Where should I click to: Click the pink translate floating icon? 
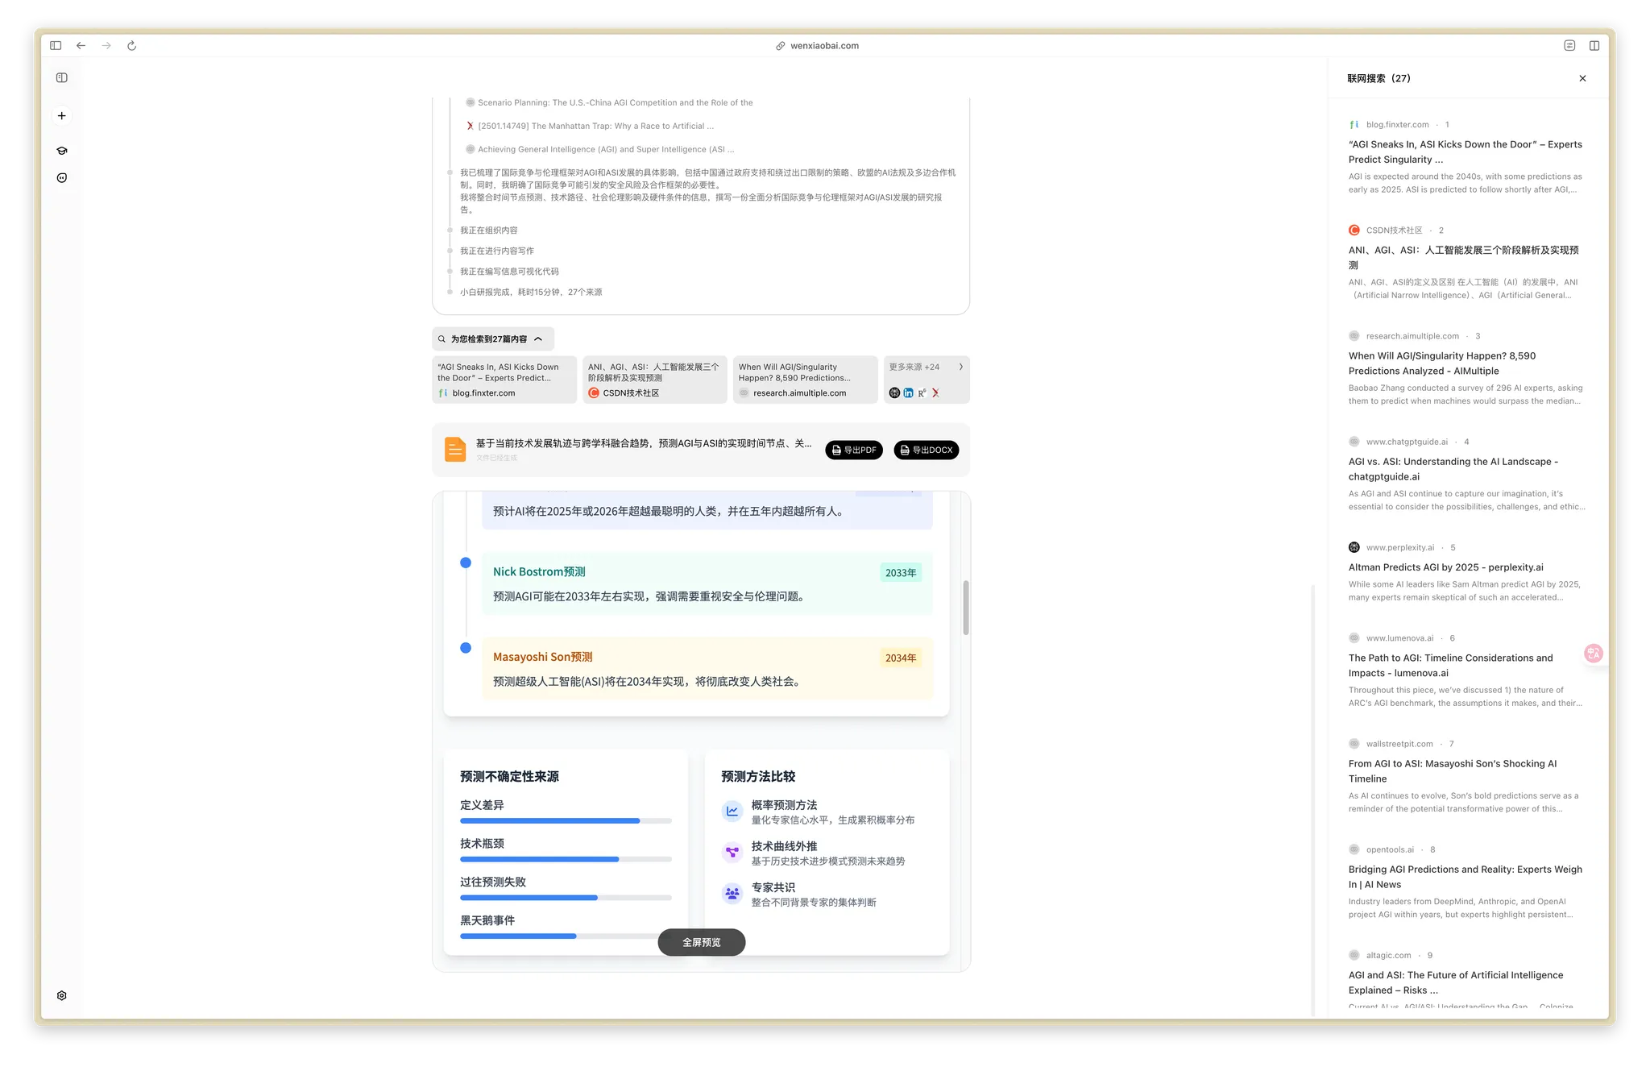(x=1593, y=654)
